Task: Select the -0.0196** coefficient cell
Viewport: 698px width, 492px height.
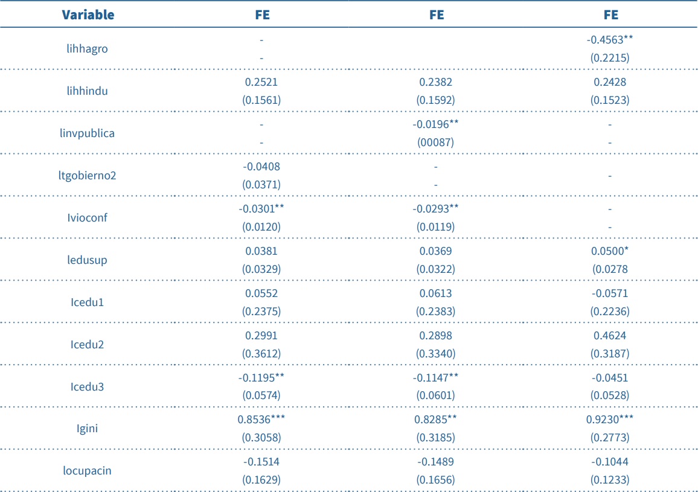Action: coord(436,124)
